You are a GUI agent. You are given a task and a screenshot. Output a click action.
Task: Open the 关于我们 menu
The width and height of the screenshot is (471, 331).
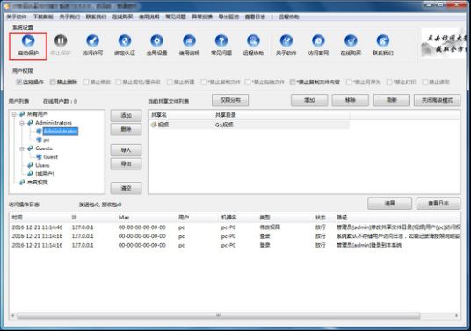(x=69, y=17)
